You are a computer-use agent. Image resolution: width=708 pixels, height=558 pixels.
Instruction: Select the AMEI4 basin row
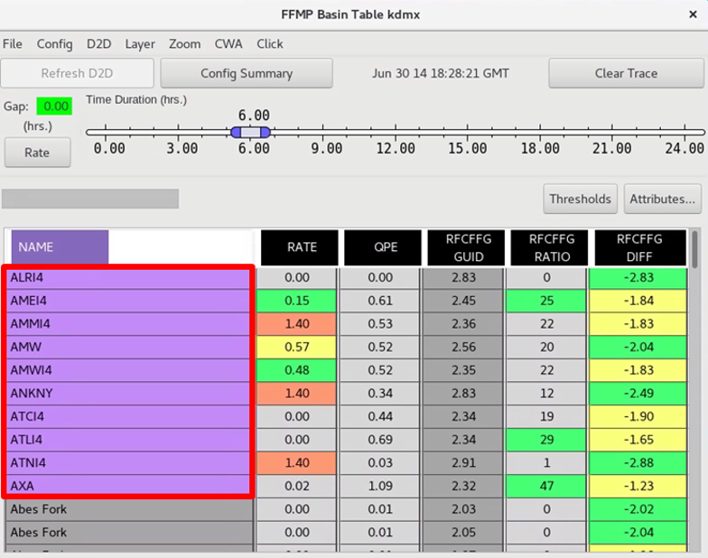(128, 300)
